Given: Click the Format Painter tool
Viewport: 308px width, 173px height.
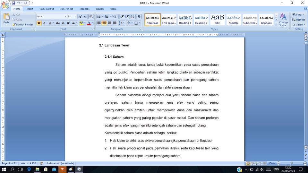Looking at the screenshot, I should click(22, 25).
